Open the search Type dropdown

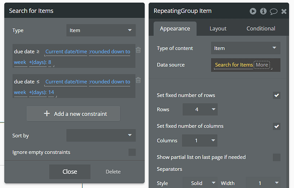(101, 30)
